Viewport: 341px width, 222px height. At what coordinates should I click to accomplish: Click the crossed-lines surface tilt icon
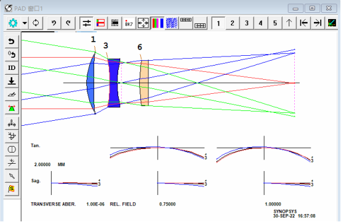[12, 163]
